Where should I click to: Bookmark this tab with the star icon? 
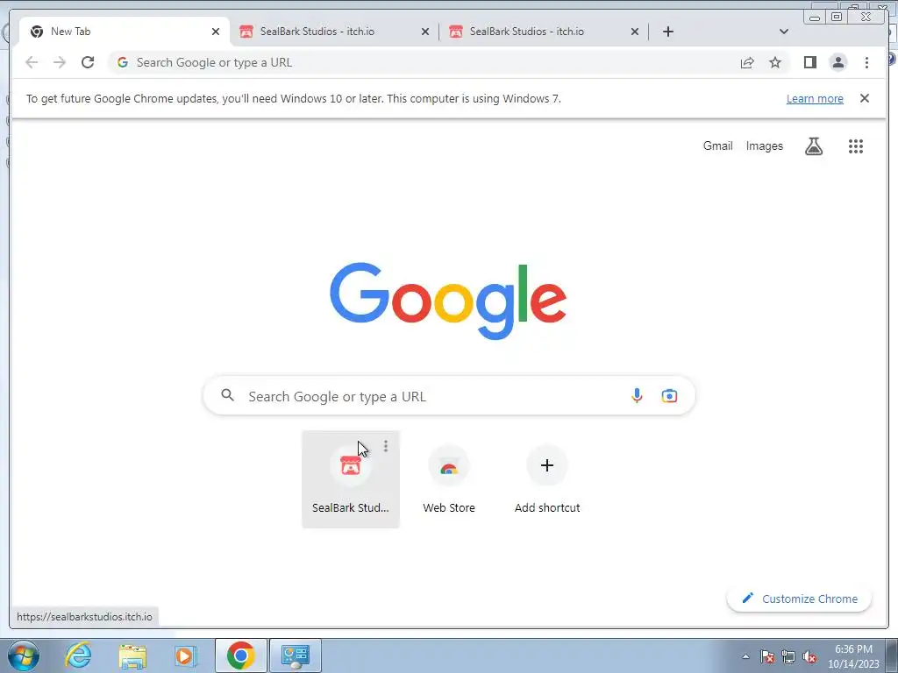pos(775,62)
